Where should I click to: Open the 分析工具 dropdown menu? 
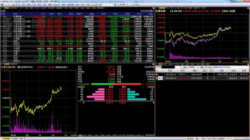[x=136, y=4]
